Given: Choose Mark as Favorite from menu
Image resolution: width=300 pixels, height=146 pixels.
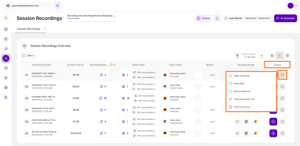Looking at the screenshot, I should point(242,76).
